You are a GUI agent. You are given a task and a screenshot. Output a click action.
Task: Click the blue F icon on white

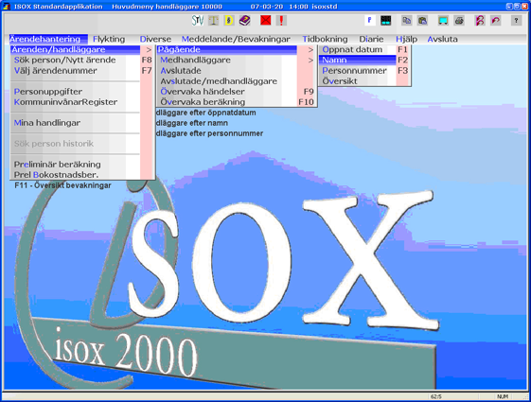[x=370, y=21]
